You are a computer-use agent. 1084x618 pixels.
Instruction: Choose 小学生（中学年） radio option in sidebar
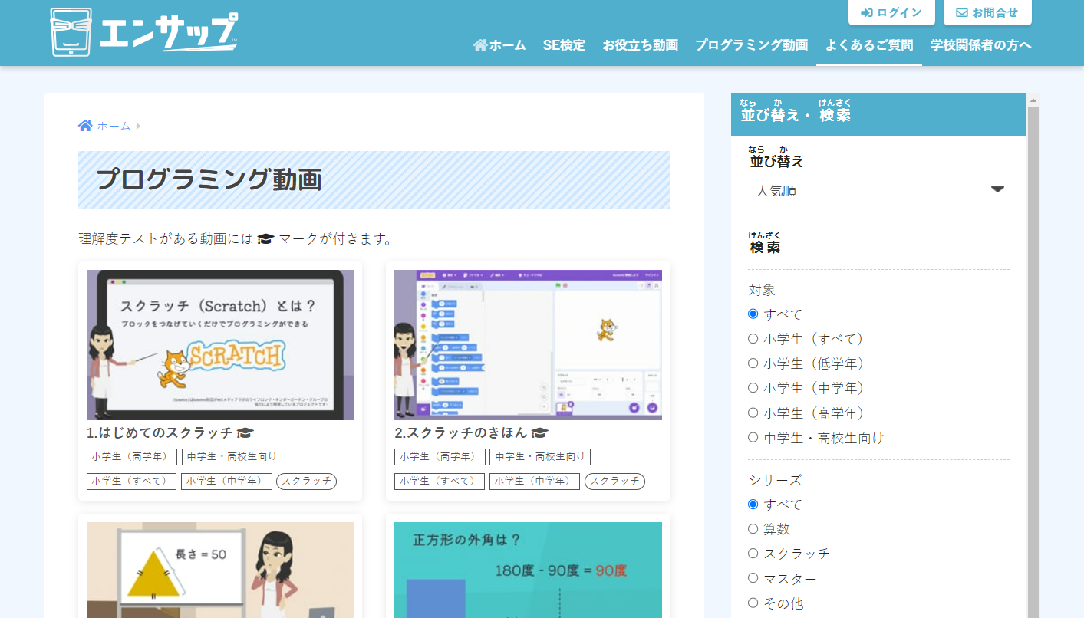tap(753, 388)
